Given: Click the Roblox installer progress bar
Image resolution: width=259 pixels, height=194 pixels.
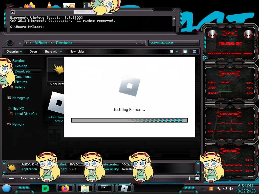Looking at the screenshot, I should 129,120.
